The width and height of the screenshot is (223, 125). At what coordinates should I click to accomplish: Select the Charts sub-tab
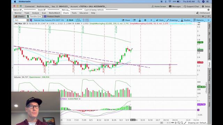pos(20,16)
